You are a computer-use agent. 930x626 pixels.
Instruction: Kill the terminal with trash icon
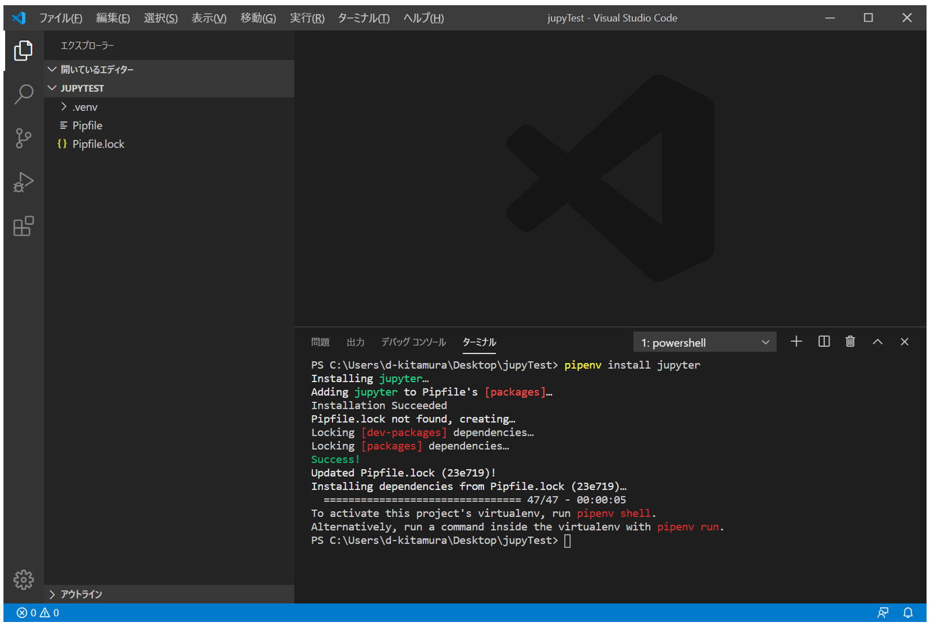point(850,342)
